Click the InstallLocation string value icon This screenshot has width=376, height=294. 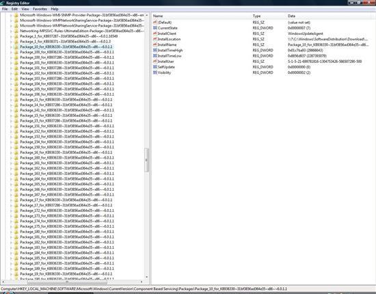(x=155, y=39)
